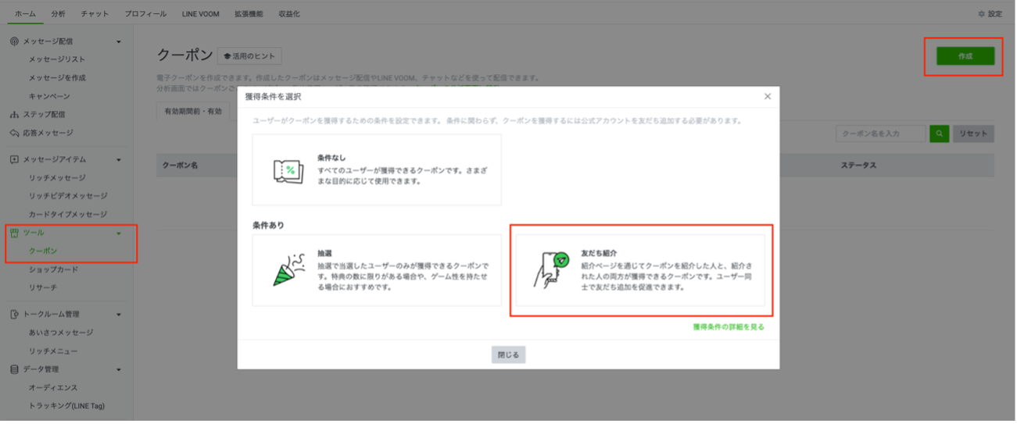Choose the 友だち紹介 coupon card
The image size is (1017, 424).
pos(640,270)
